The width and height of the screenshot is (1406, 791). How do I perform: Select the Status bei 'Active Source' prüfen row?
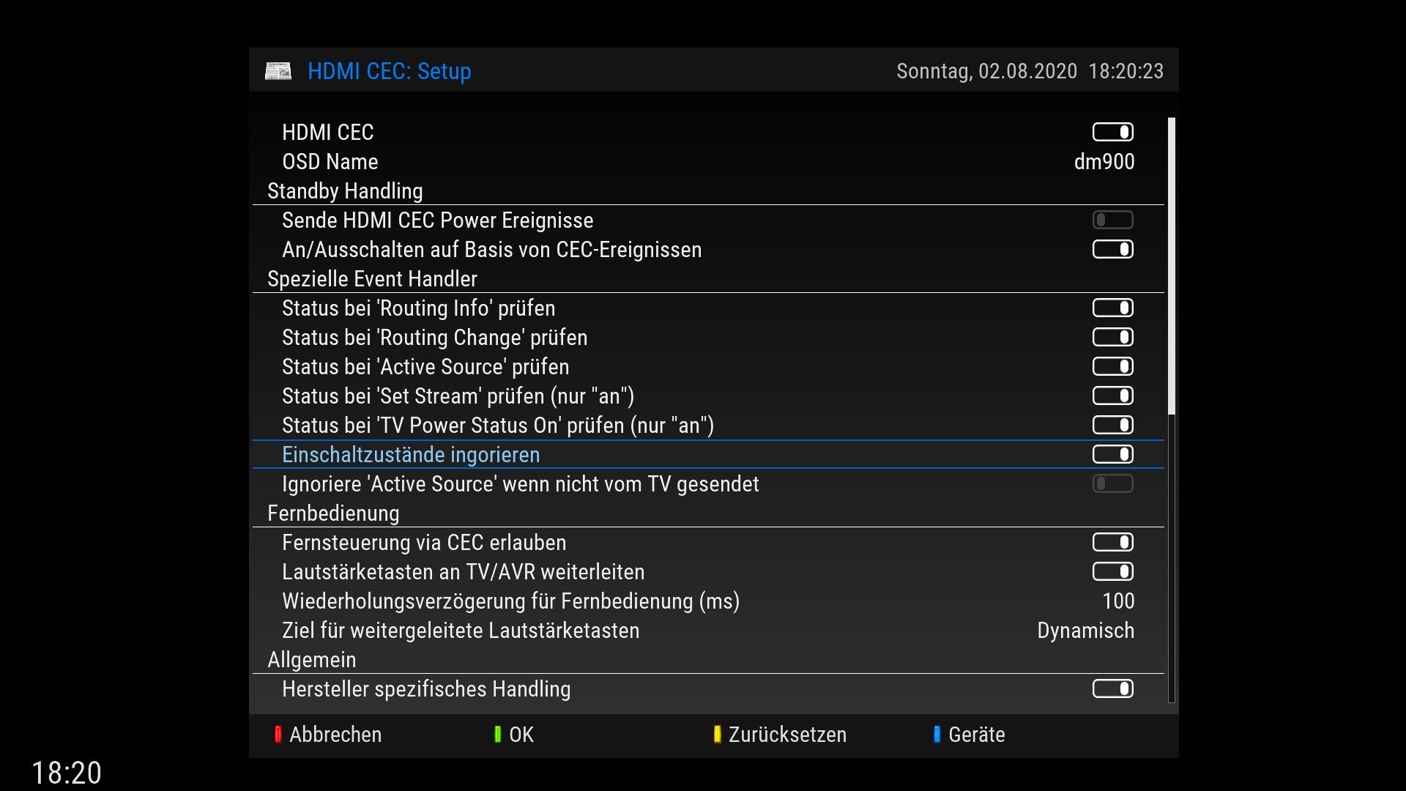425,367
